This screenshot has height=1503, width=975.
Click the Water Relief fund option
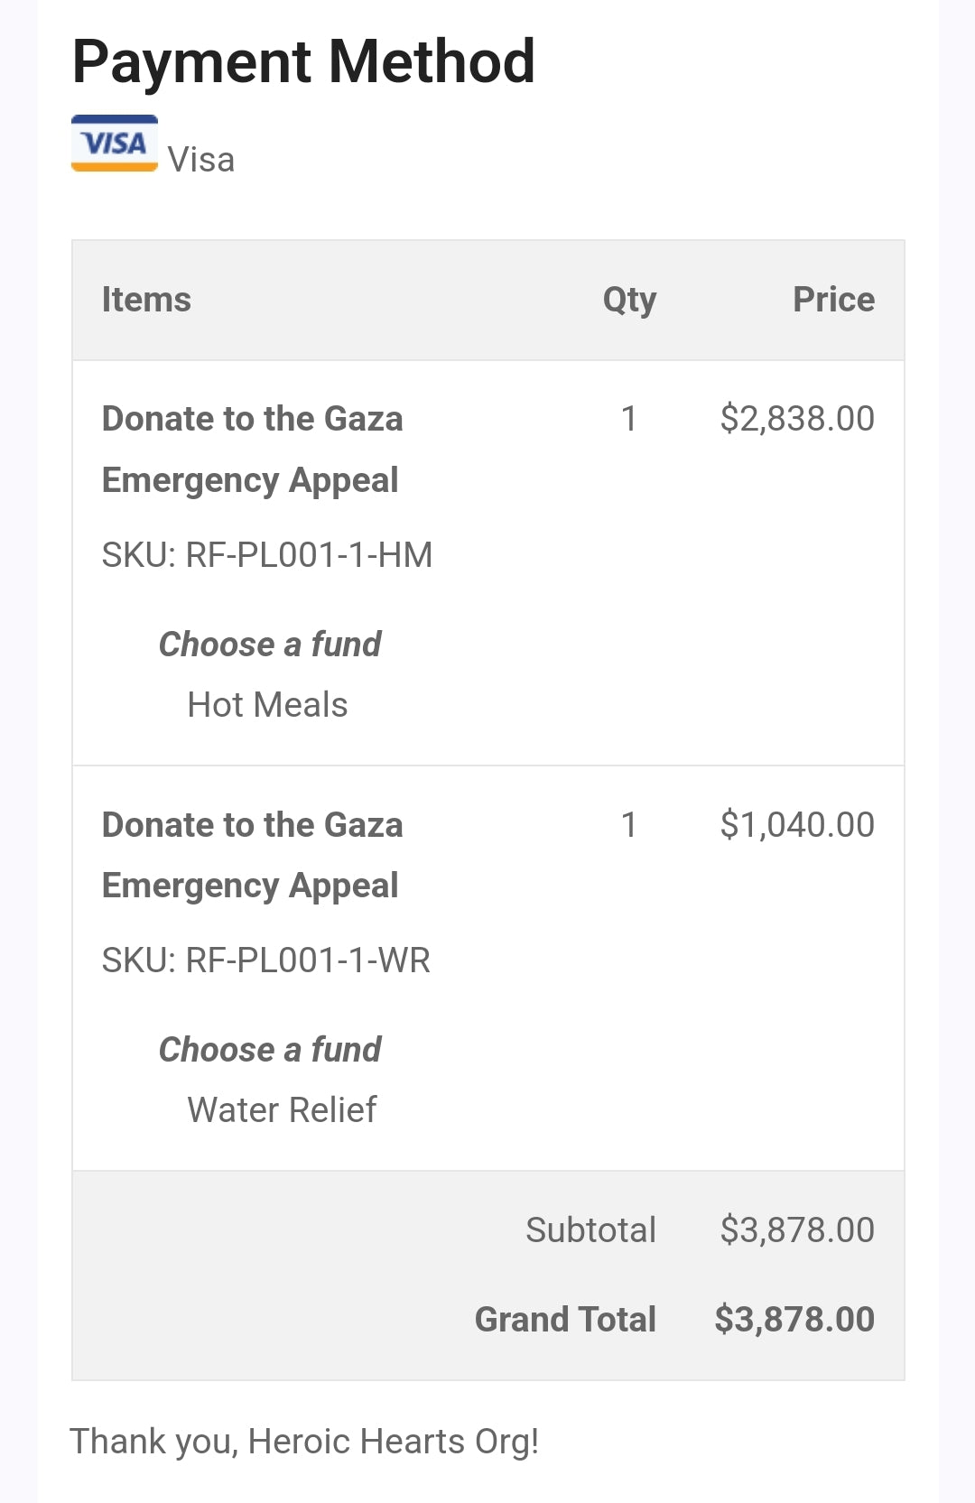click(x=282, y=1109)
